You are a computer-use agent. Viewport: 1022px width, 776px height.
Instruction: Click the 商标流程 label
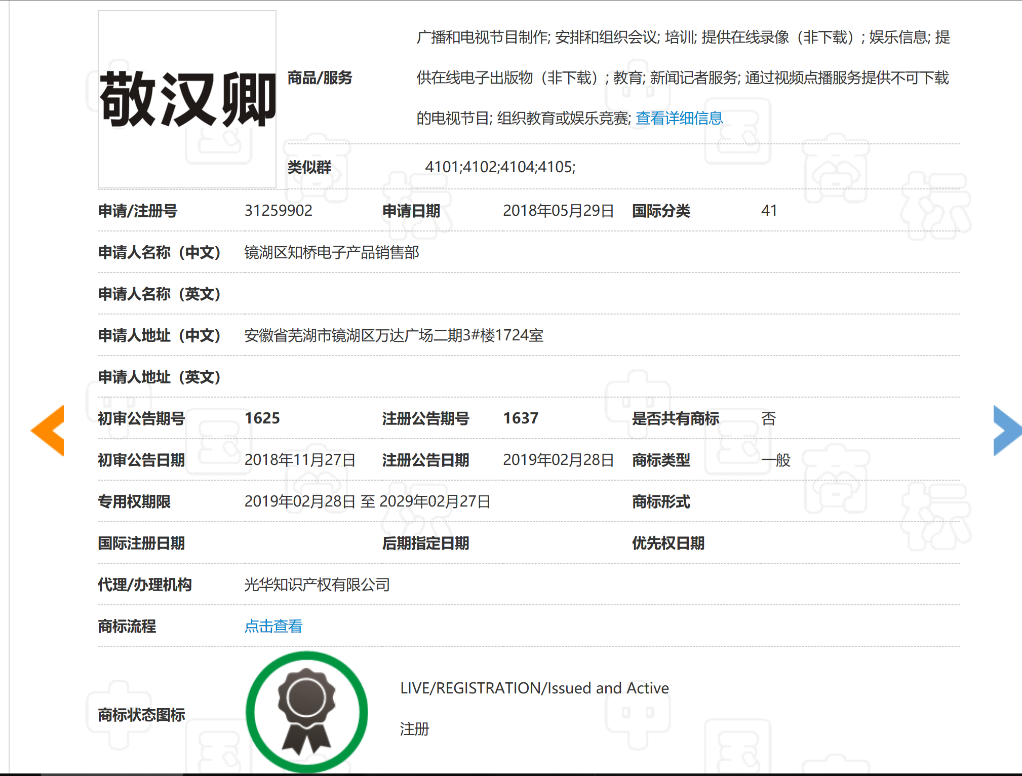(127, 626)
